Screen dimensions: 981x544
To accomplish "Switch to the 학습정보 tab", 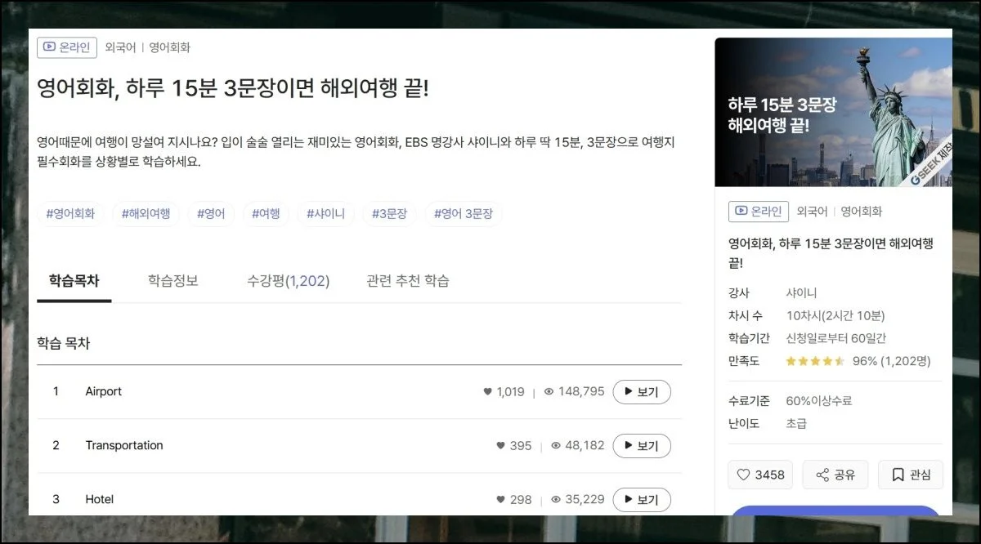I will (172, 281).
